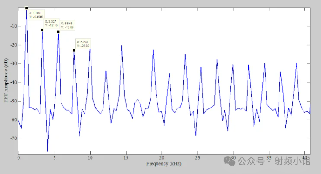Click the data tip box showing X: 5.545
The width and height of the screenshot is (321, 174).
[67, 25]
